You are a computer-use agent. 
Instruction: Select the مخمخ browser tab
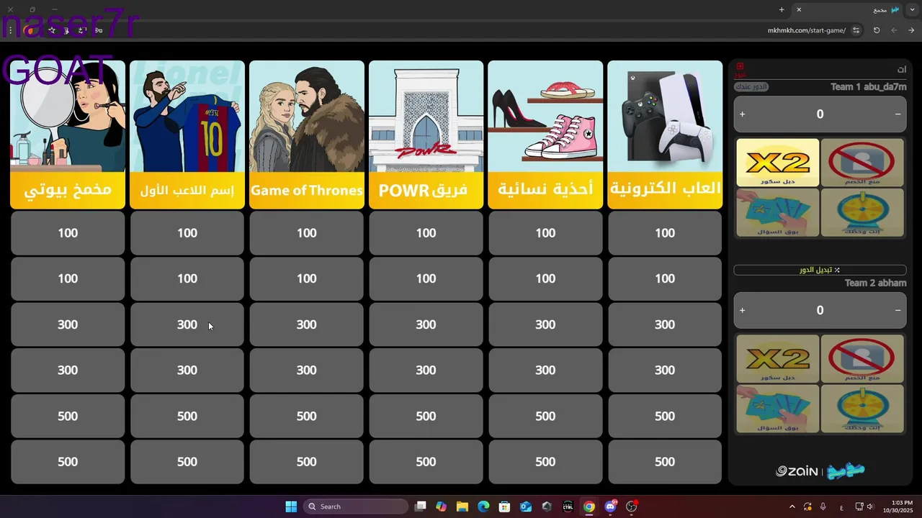[x=848, y=9]
